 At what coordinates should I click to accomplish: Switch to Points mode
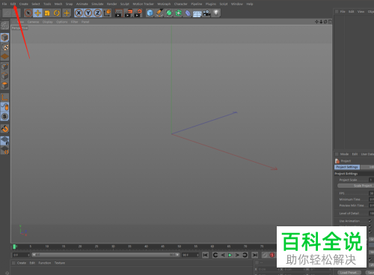coord(4,67)
